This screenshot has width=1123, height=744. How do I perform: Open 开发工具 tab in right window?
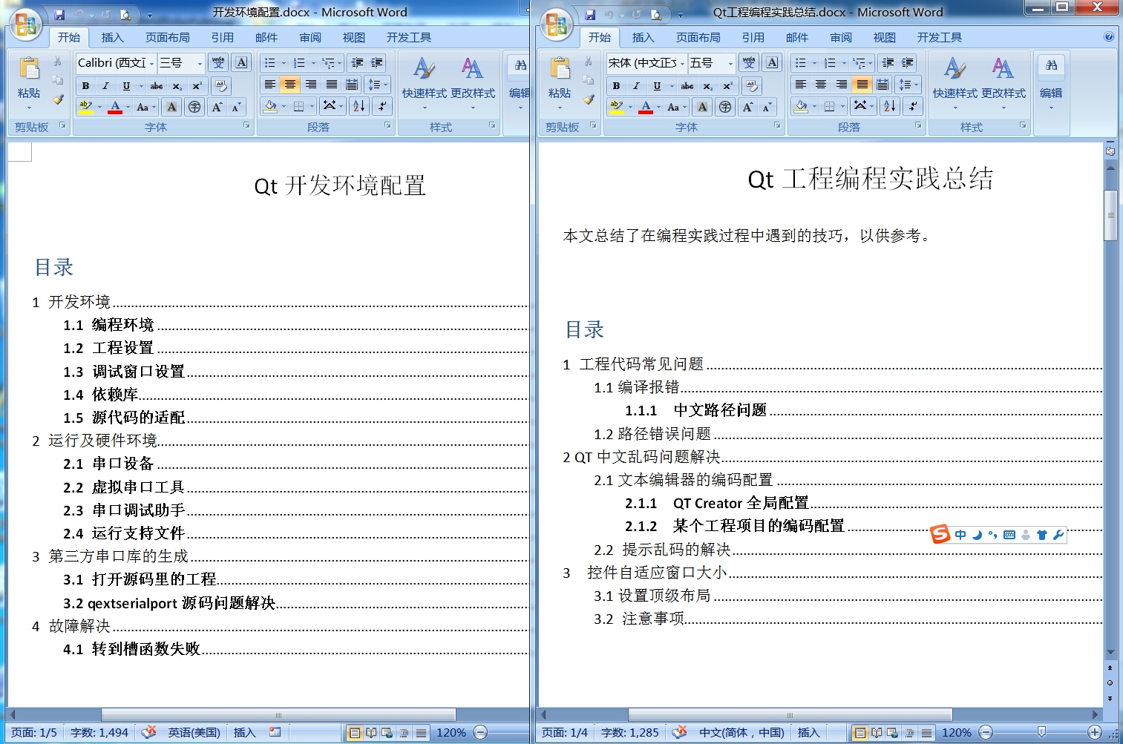pos(939,37)
